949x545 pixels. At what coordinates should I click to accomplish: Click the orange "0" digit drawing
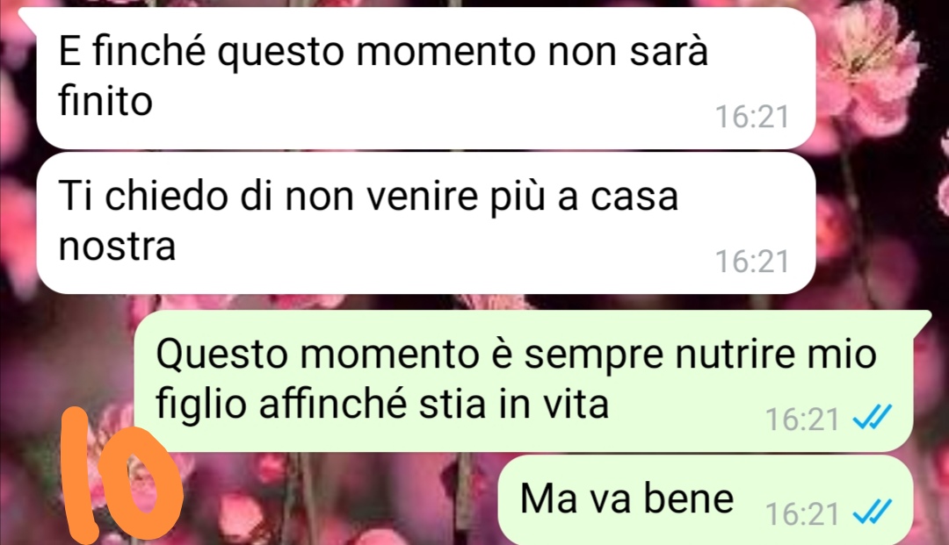click(x=145, y=484)
